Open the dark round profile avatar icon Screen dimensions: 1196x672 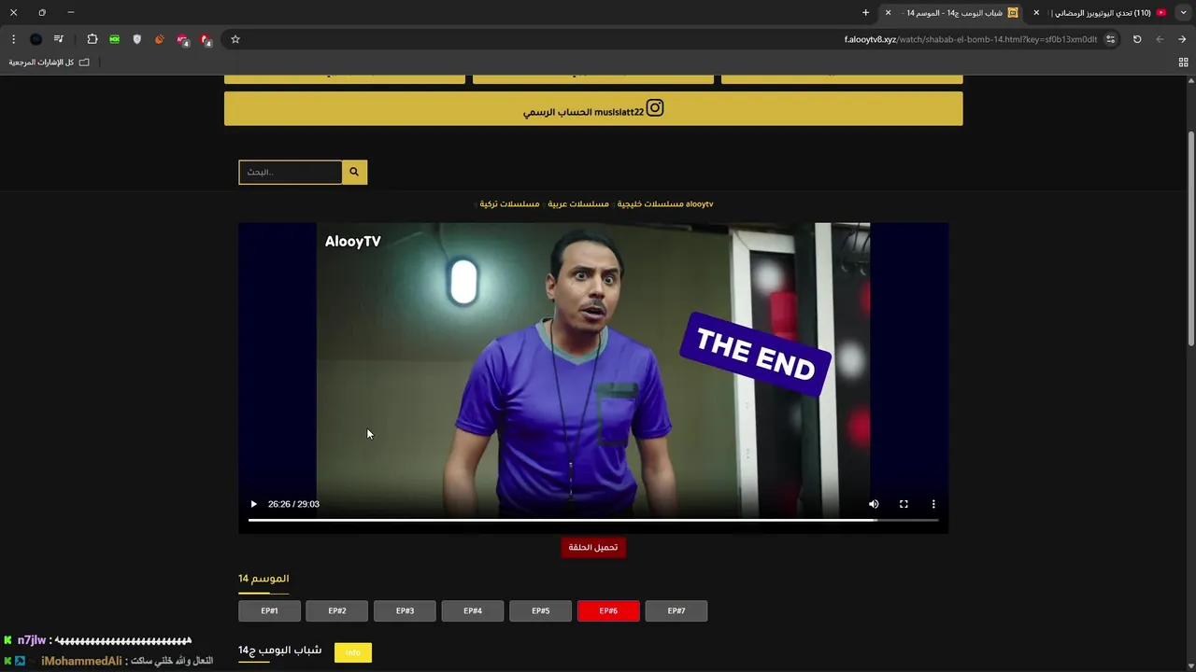(36, 39)
